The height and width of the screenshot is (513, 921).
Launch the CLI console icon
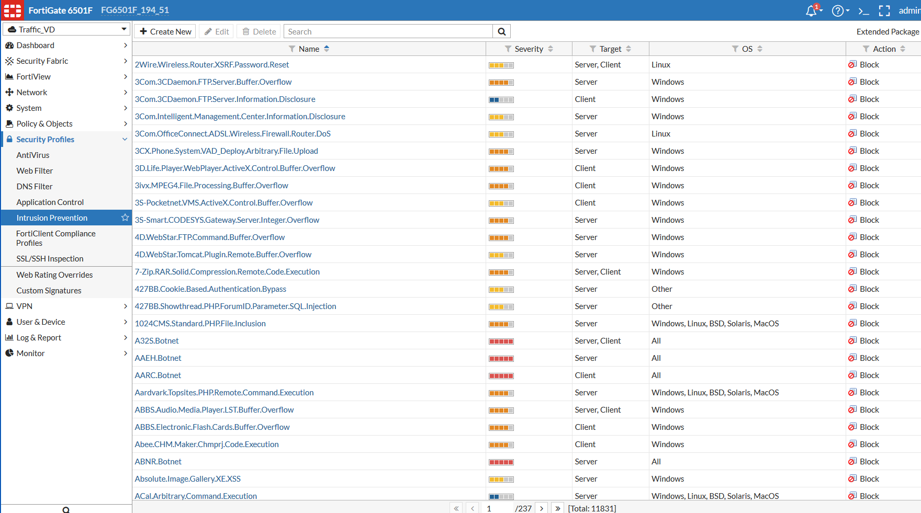pyautogui.click(x=864, y=10)
